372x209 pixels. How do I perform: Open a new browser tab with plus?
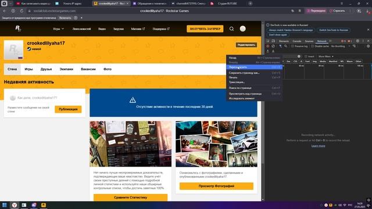click(x=250, y=3)
